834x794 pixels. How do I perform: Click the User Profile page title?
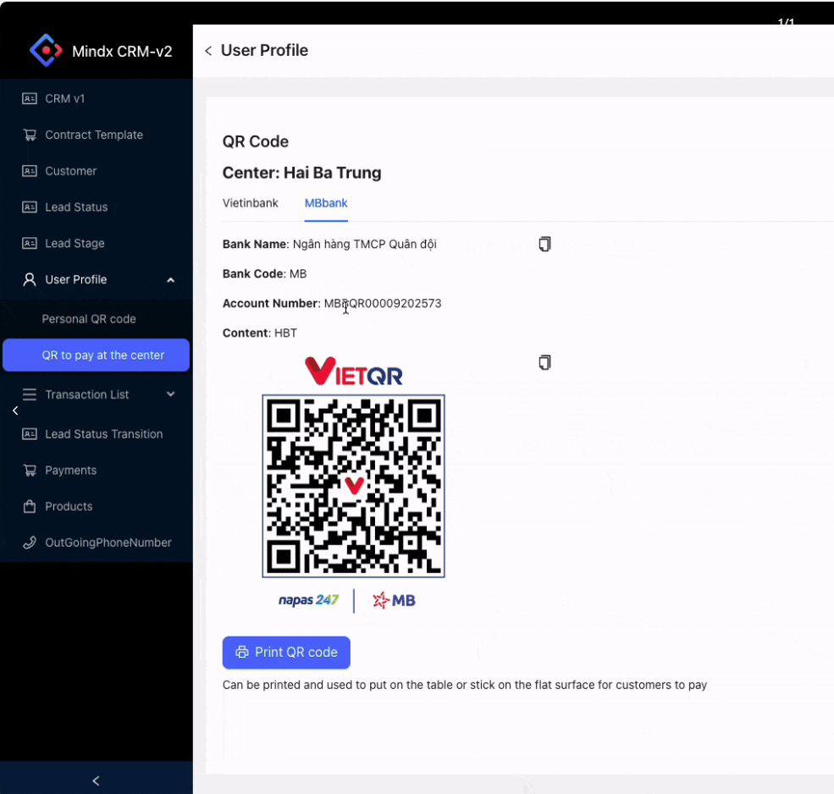coord(264,51)
